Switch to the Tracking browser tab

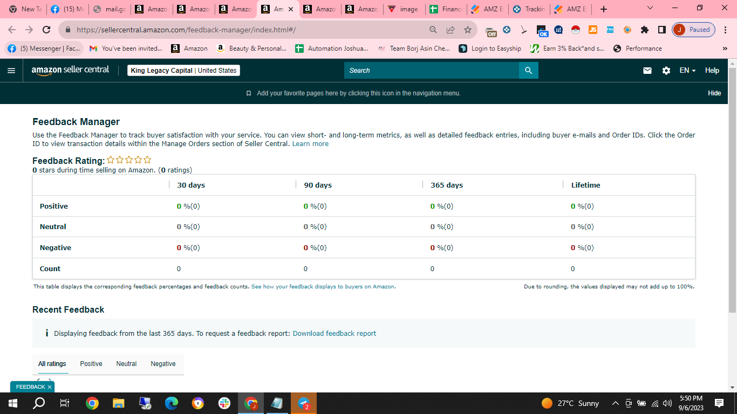(x=529, y=9)
